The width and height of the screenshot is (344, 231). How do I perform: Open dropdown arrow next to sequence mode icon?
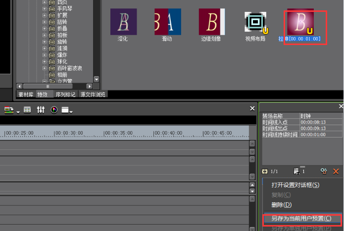pos(18,112)
